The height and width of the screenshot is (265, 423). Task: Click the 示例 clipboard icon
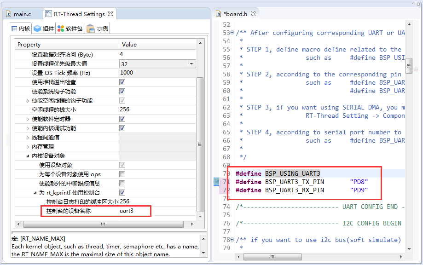coord(91,29)
